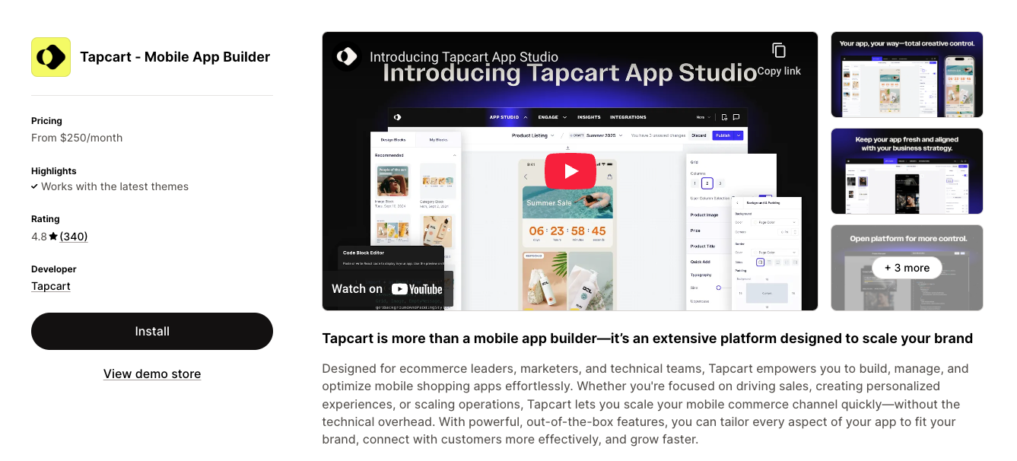Show more screenshots via + 3 more
Screen dimensions: 1017x461
907,268
